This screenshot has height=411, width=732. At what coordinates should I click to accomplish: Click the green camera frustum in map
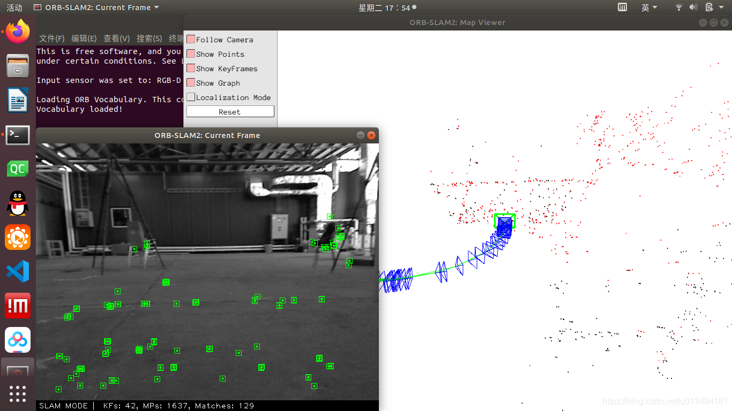click(x=504, y=221)
